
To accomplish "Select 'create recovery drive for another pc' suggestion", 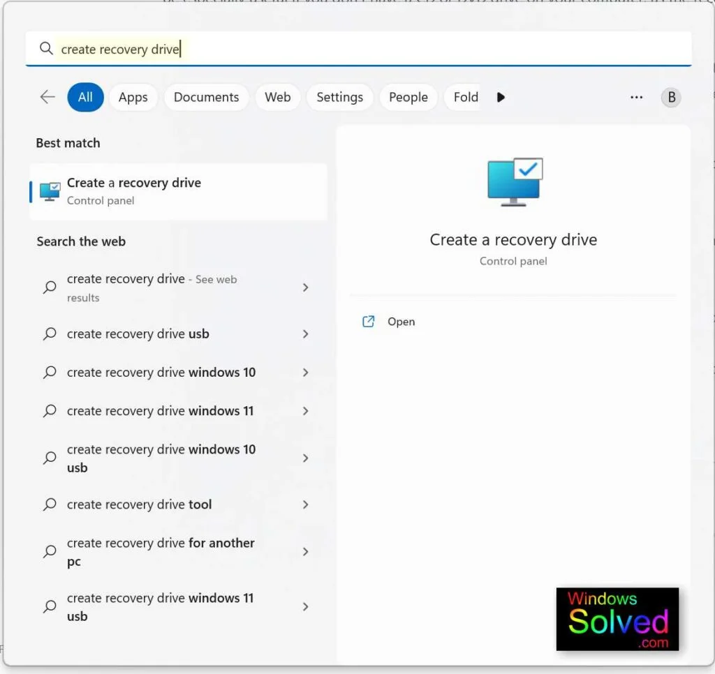I will (178, 552).
